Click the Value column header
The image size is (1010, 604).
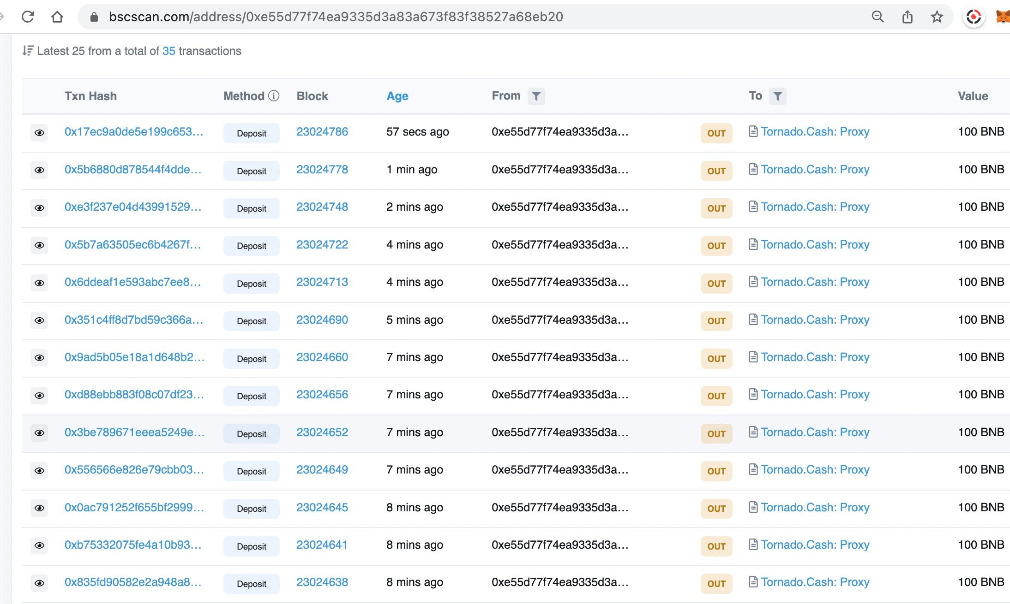click(973, 96)
